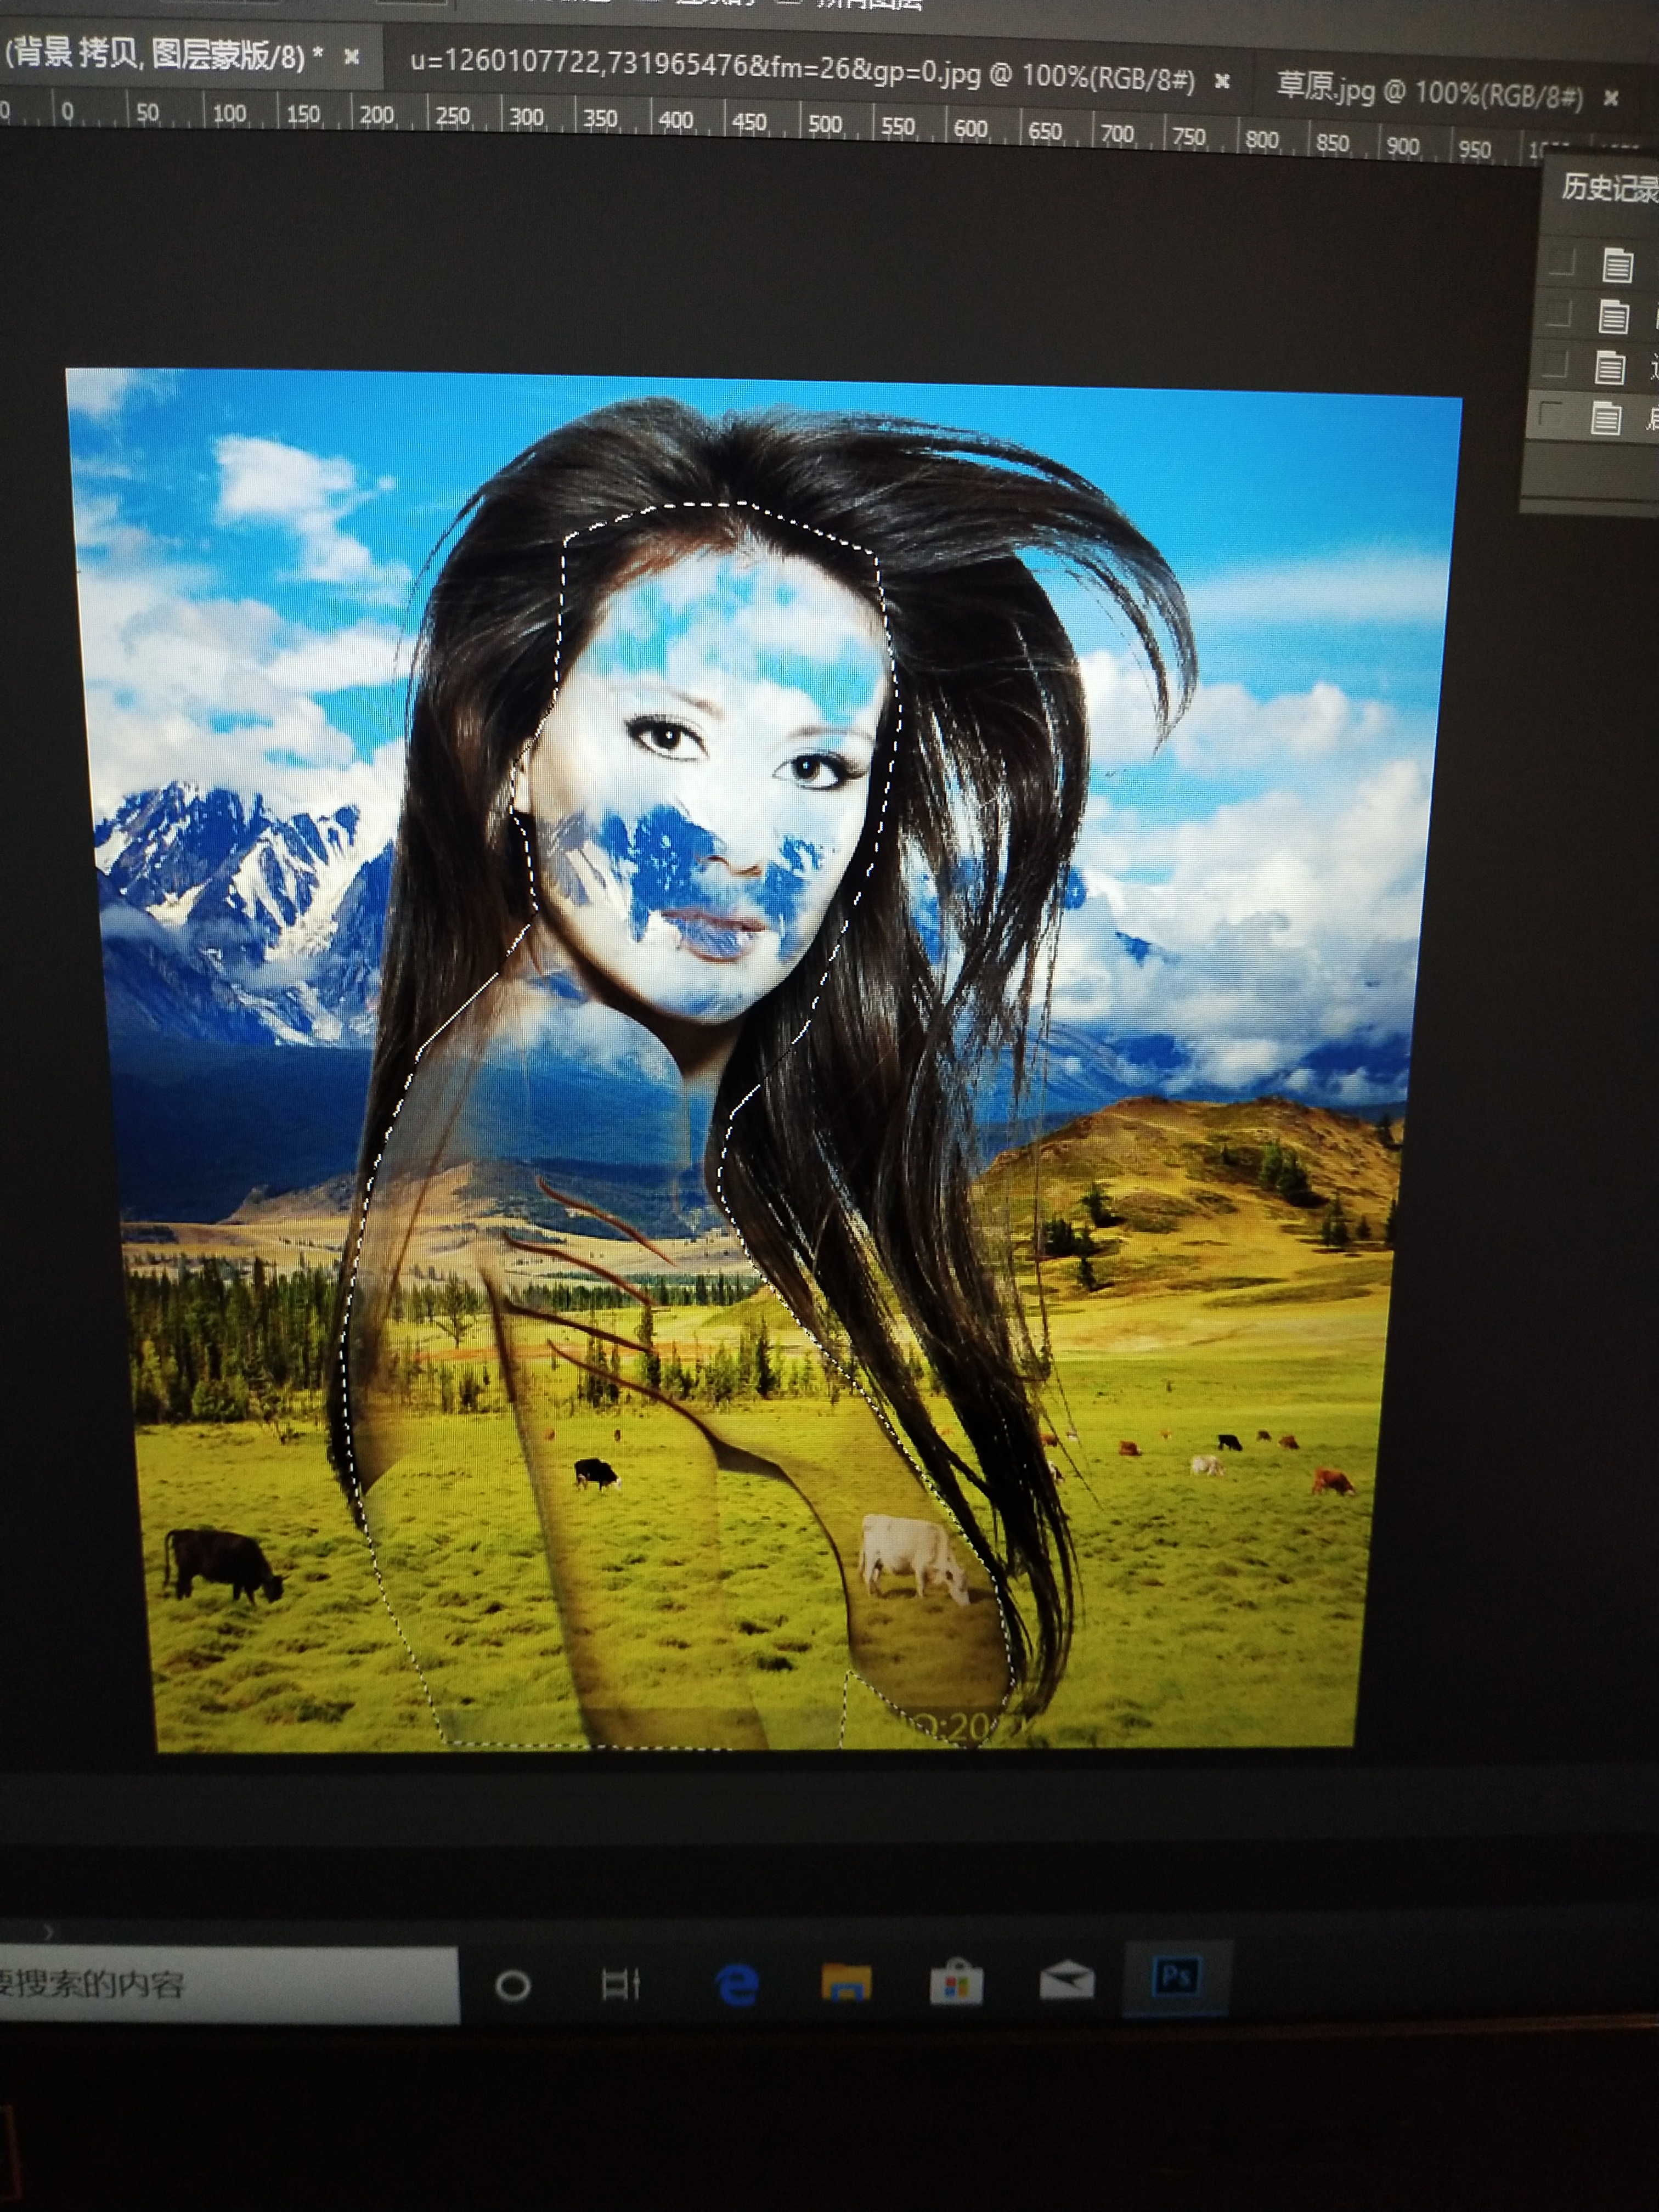The width and height of the screenshot is (1659, 2212).
Task: Set history brush source on third state
Action: click(x=1555, y=363)
